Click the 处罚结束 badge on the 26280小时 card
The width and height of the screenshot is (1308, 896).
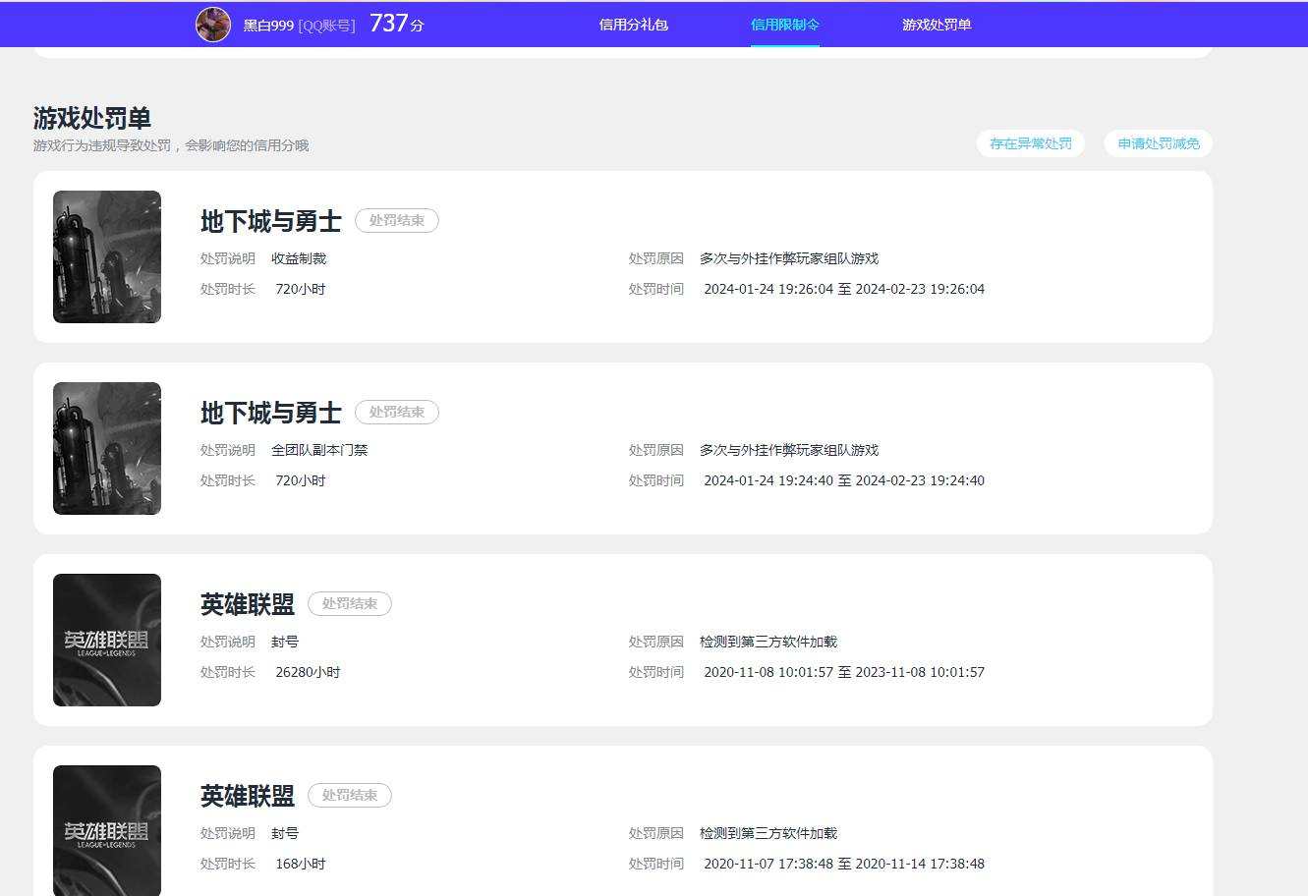(x=350, y=604)
